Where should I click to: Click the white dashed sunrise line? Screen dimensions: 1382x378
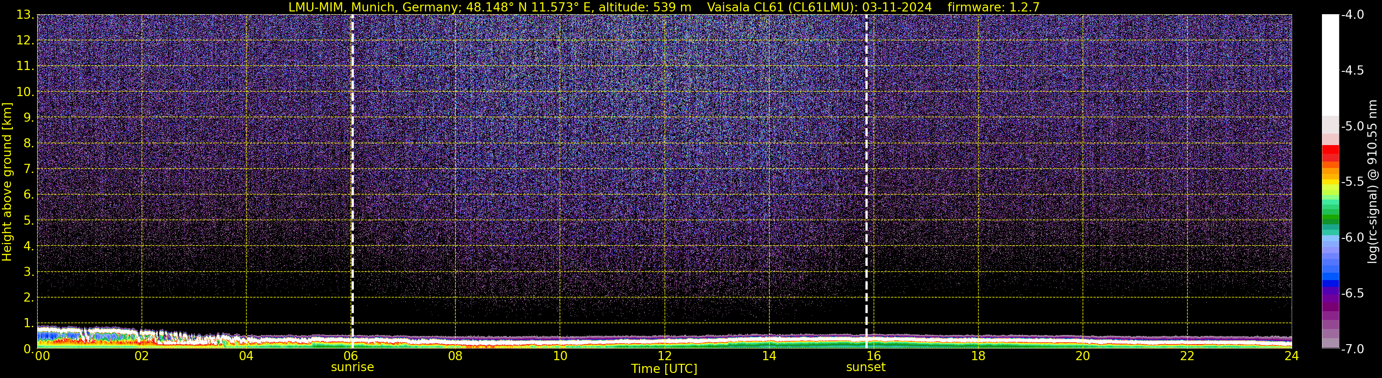(x=352, y=161)
